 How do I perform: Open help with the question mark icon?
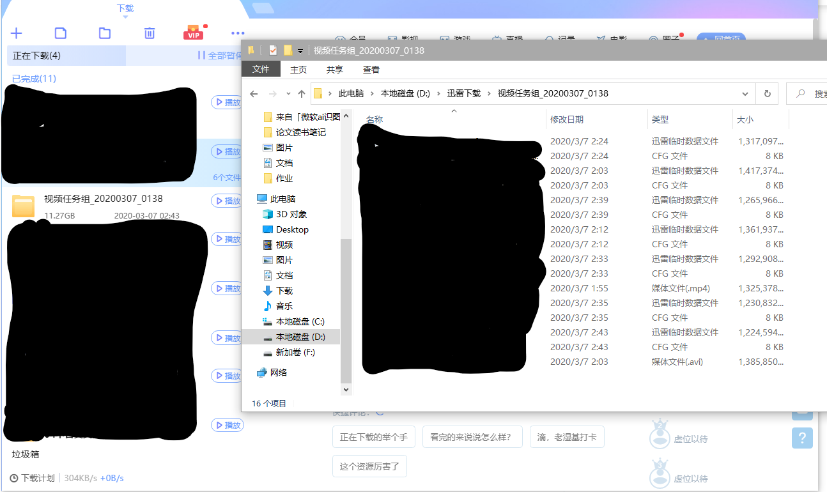802,438
